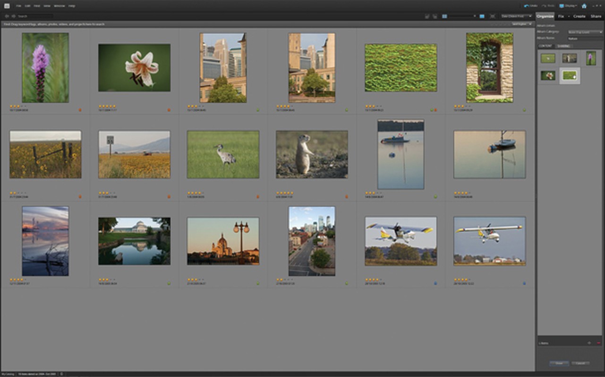Screen dimensions: 605x377
Task: Click green album icon under cathedral photo
Action: (x=257, y=283)
